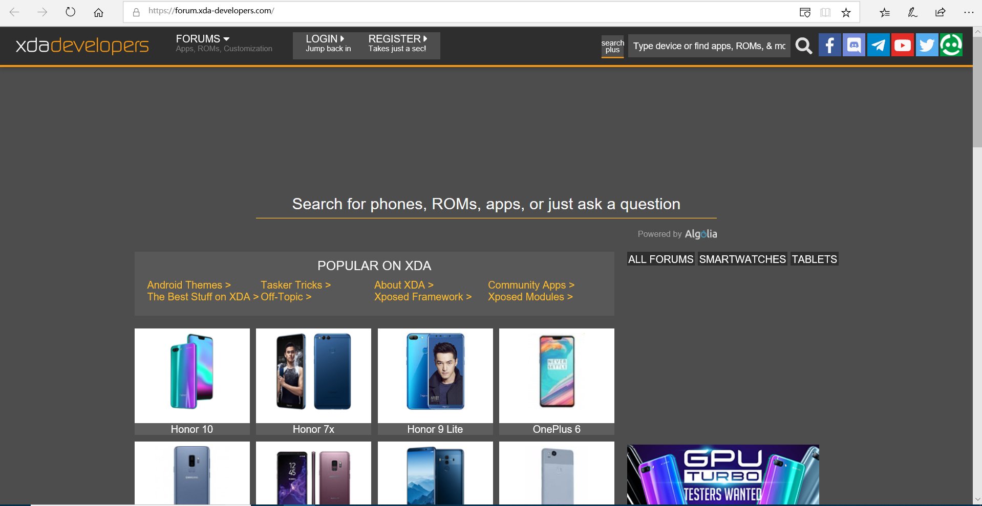Screen dimensions: 982x506
Task: Open the OnePlus 6 device thumbnail
Action: coord(557,382)
